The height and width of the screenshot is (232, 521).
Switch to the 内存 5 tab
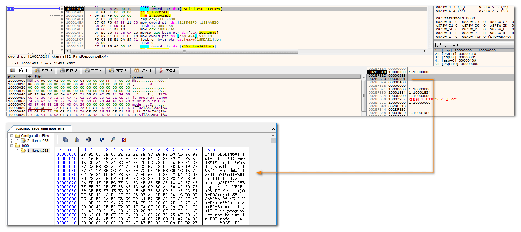[118, 71]
